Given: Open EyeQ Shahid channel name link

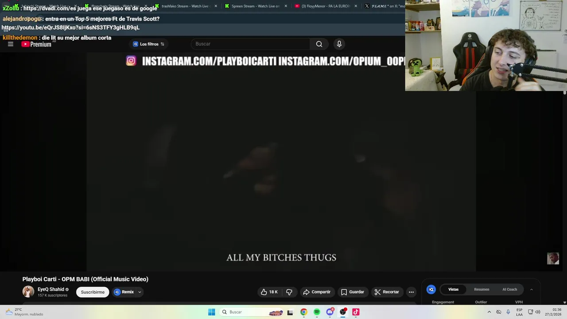Looking at the screenshot, I should click(x=51, y=289).
